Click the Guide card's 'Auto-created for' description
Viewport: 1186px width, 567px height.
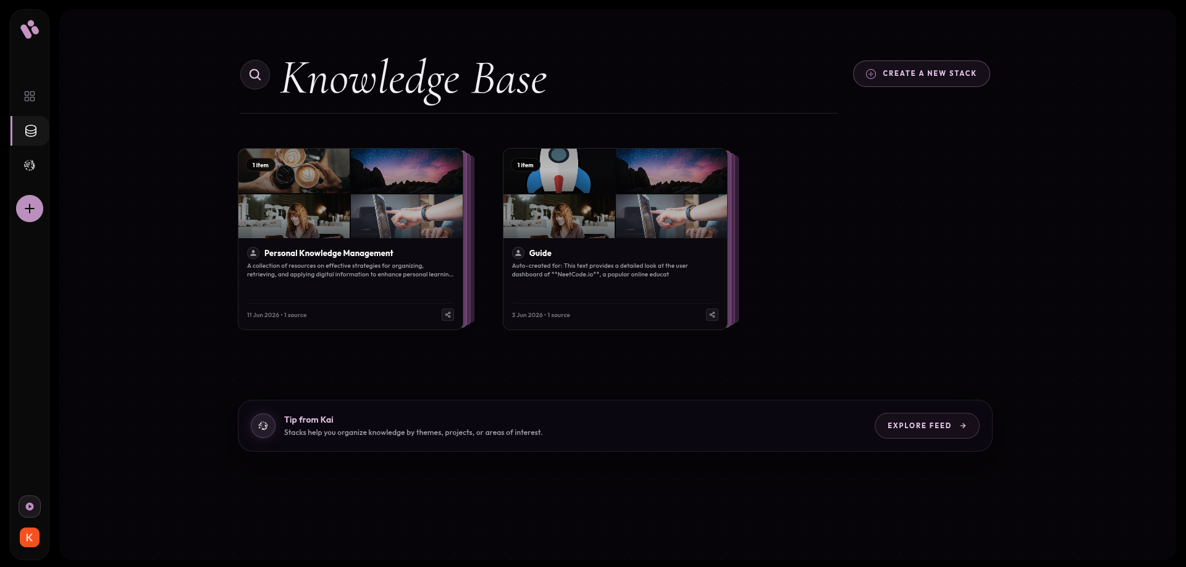pyautogui.click(x=600, y=270)
